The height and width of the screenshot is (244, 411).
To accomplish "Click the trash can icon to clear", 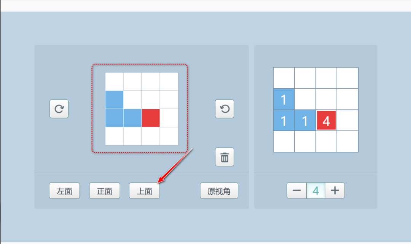I will pyautogui.click(x=225, y=157).
